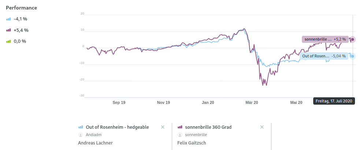Click the purple bar icon beside sonnenbrille 360 Grad
The width and height of the screenshot is (359, 150).
[180, 127]
